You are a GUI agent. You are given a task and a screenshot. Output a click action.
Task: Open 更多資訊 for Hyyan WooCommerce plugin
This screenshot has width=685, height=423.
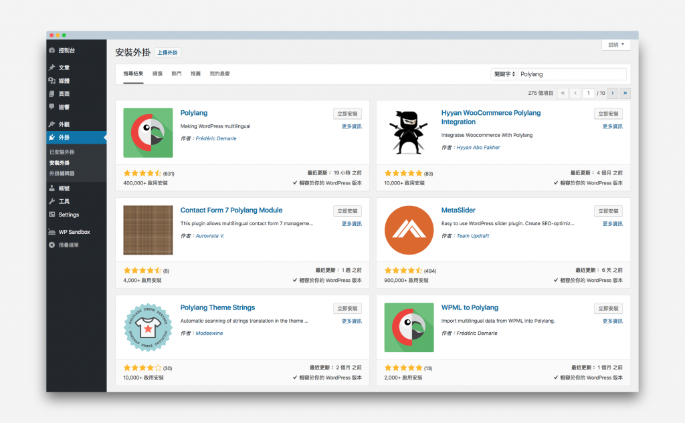tap(613, 126)
